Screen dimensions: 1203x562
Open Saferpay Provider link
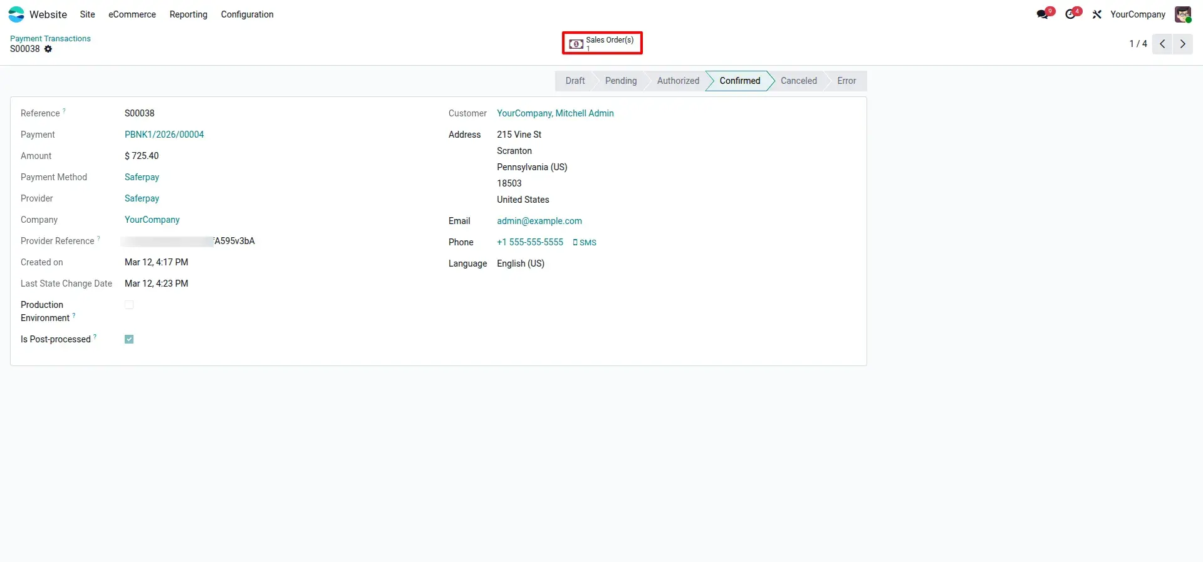[142, 198]
